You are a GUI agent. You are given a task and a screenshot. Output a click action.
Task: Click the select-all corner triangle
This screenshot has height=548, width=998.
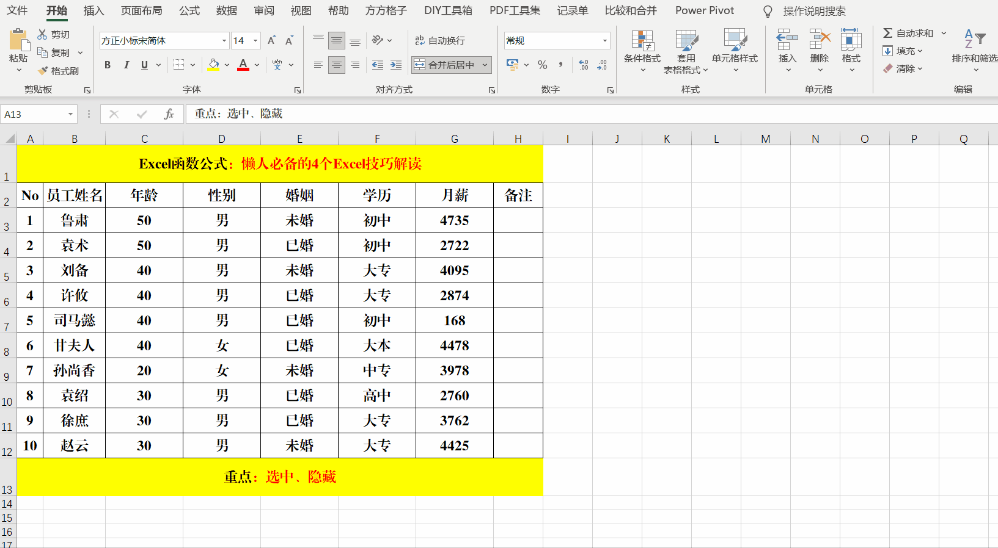click(x=9, y=139)
